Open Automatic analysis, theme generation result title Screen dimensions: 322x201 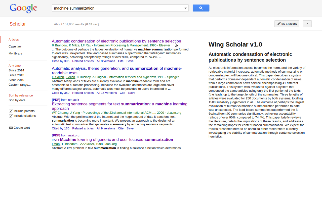click(x=117, y=71)
